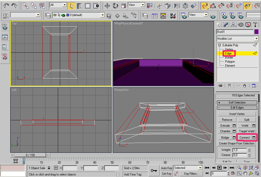Select the Polygon sub-object level
The height and width of the screenshot is (177, 261).
pyautogui.click(x=230, y=62)
